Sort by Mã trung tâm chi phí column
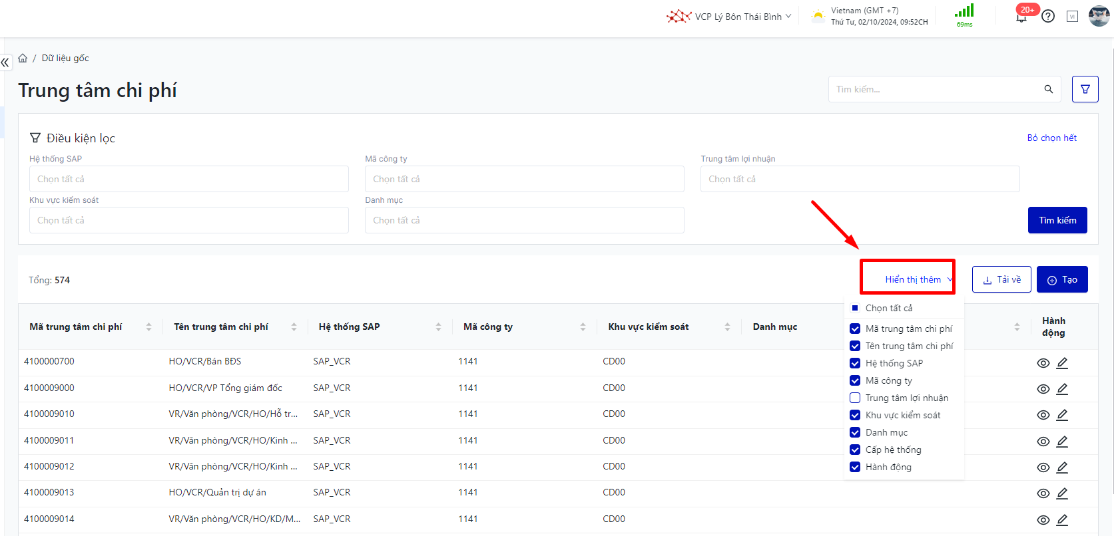The height and width of the screenshot is (536, 1114). 148,327
